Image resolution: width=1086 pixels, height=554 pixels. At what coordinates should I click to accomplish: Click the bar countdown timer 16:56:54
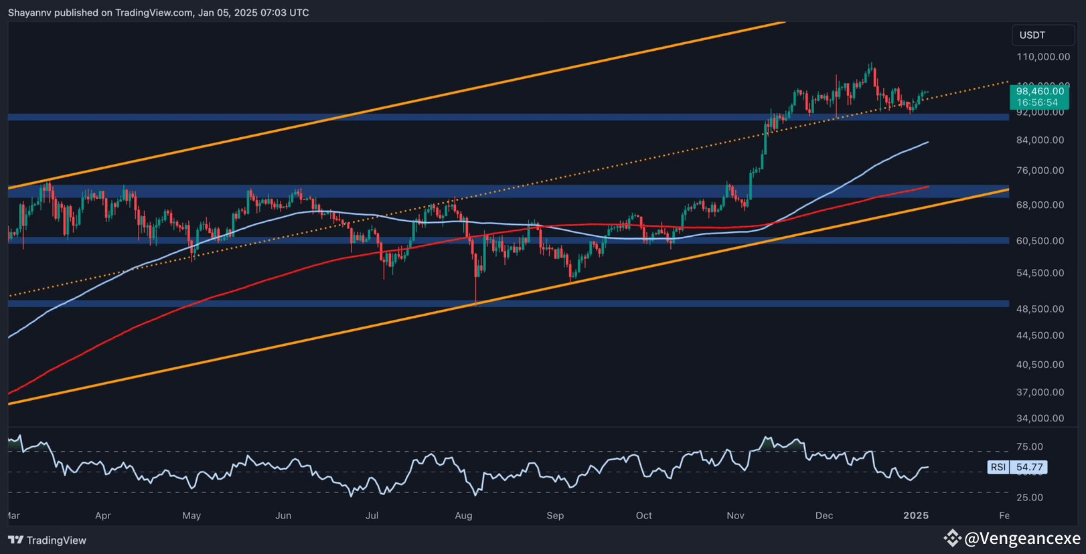[1037, 102]
